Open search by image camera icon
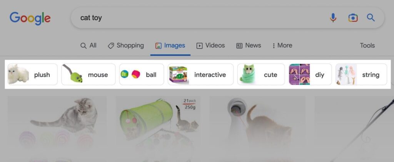The height and width of the screenshot is (162, 394). 353,18
